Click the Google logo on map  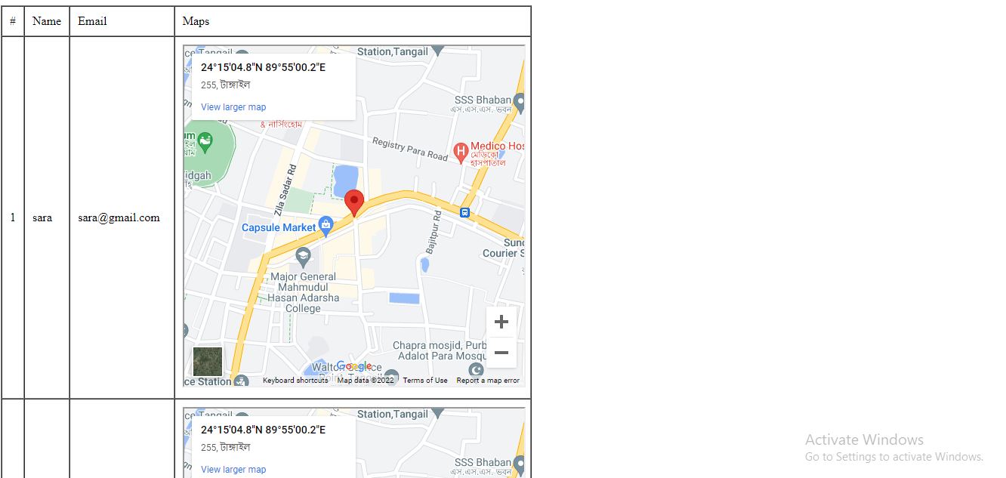354,367
